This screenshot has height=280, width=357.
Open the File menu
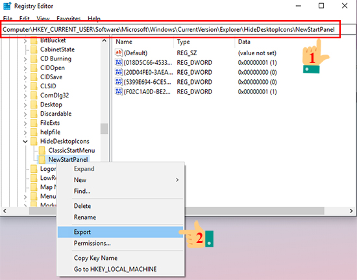[x=8, y=19]
